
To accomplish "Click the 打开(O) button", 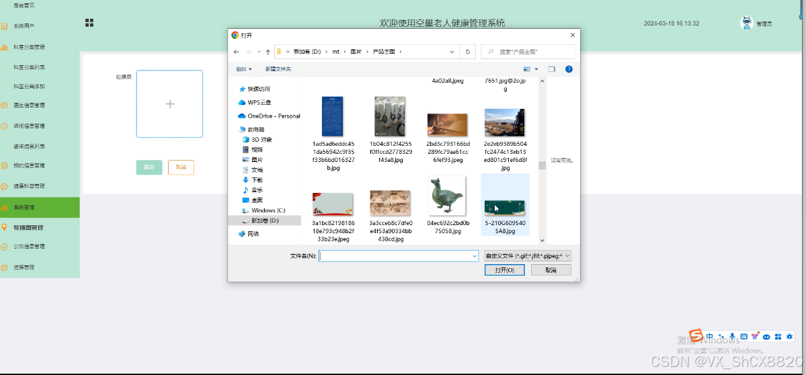I will [504, 269].
